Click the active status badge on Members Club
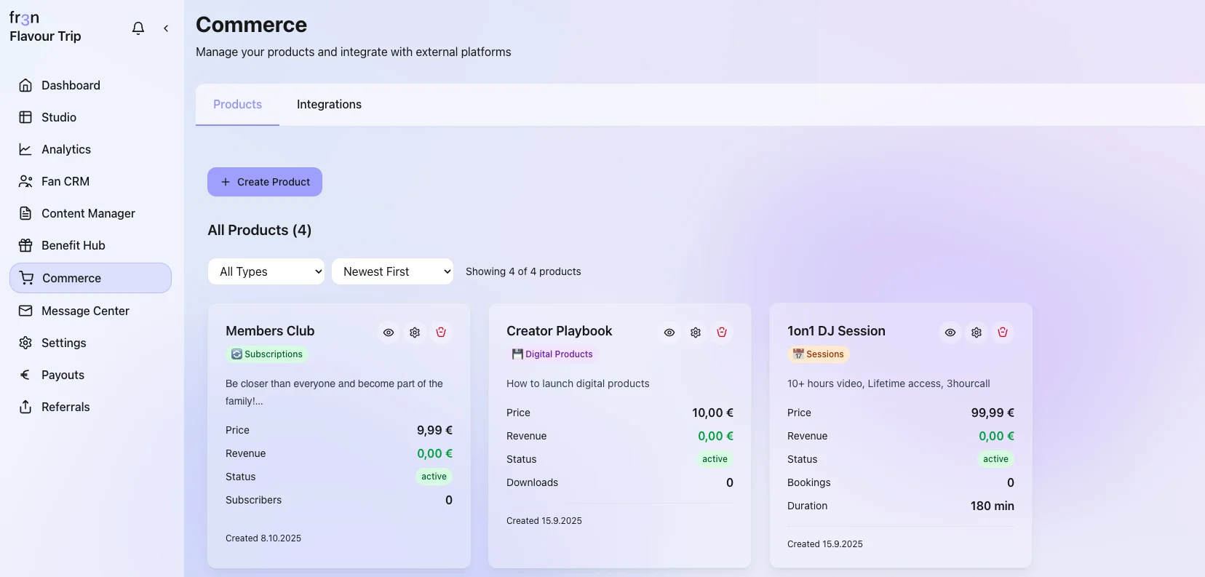The width and height of the screenshot is (1205, 577). coord(434,477)
